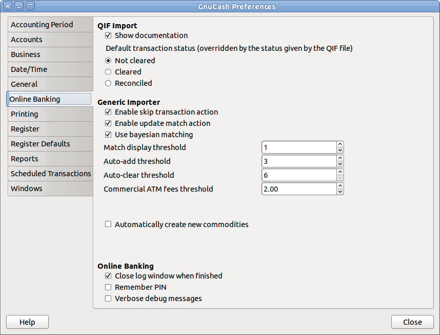Viewport: 440px width, 335px height.
Task: Increase the Match display threshold value
Action: point(340,144)
